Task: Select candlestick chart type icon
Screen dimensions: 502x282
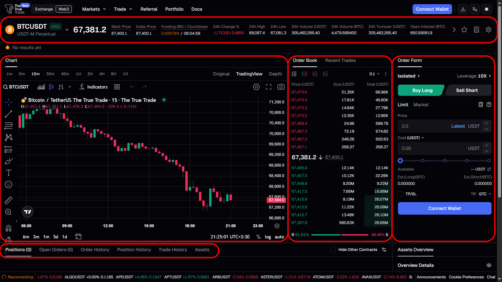Action: 51,87
